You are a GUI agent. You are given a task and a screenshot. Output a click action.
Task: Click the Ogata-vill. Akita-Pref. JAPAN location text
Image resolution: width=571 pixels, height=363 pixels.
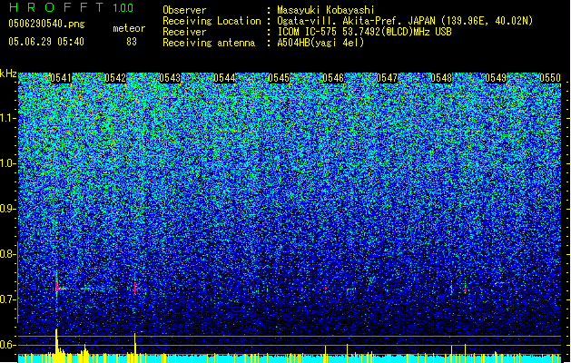click(x=405, y=21)
